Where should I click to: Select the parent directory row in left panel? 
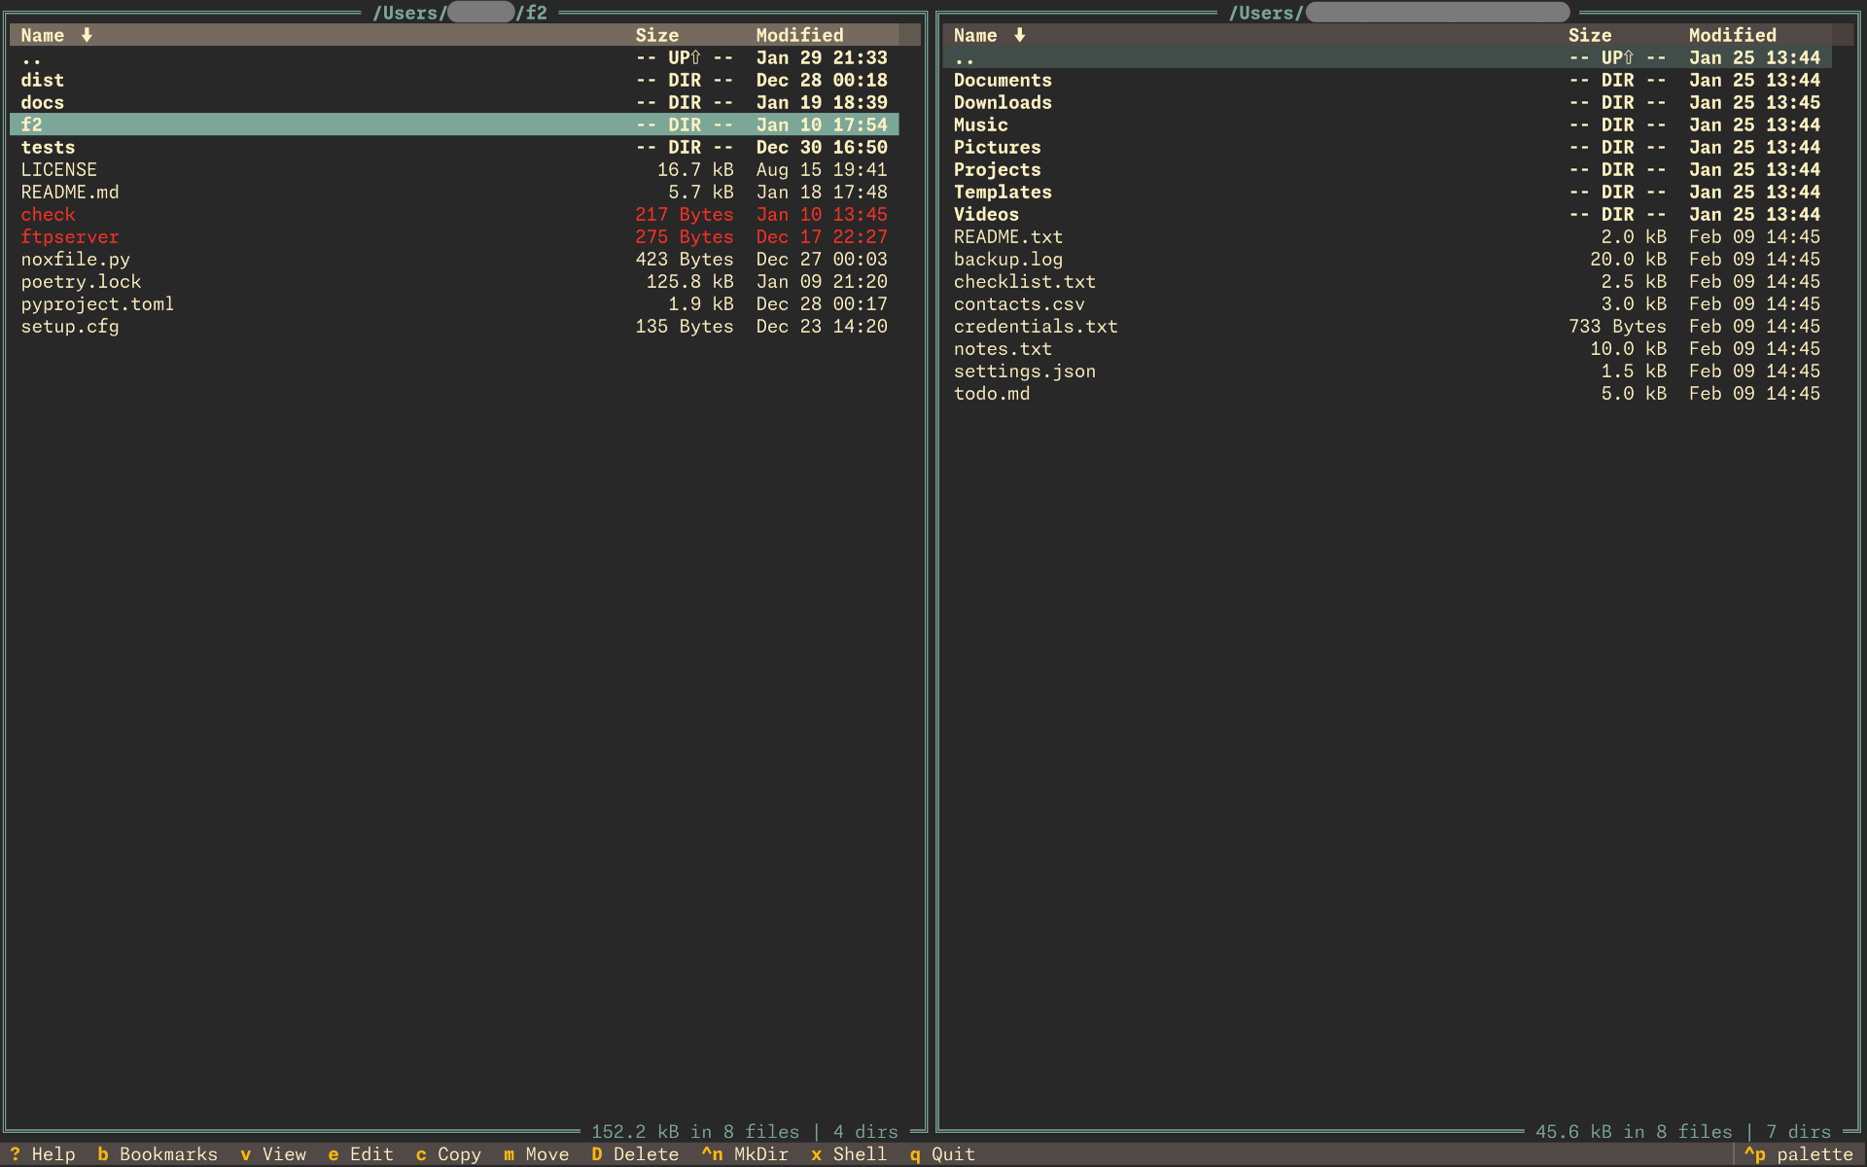click(454, 57)
